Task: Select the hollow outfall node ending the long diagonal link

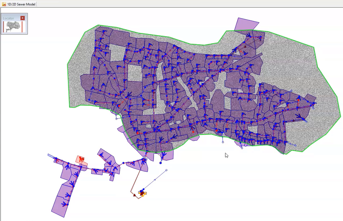Action: [166, 170]
